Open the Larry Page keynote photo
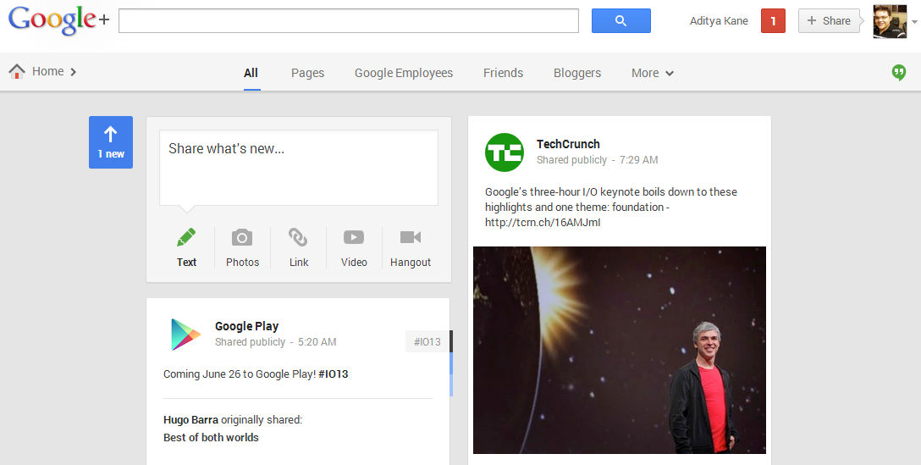Screen dimensions: 921x465 coord(619,350)
